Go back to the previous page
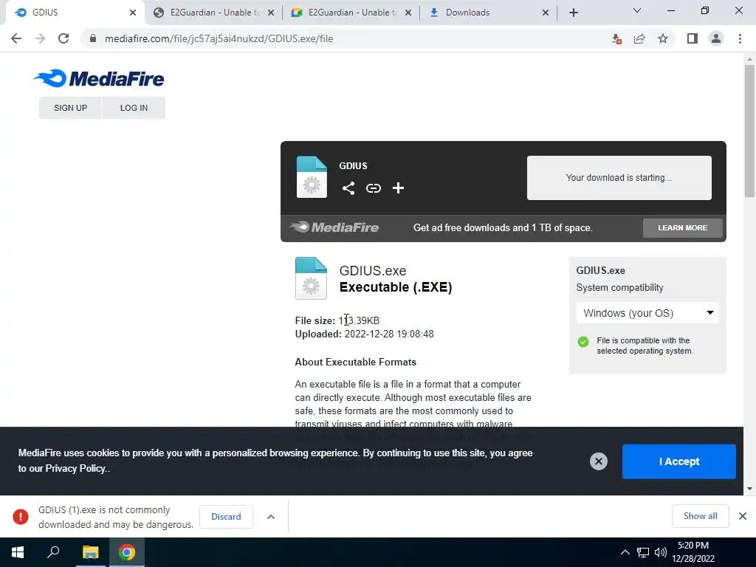756x567 pixels. click(16, 38)
